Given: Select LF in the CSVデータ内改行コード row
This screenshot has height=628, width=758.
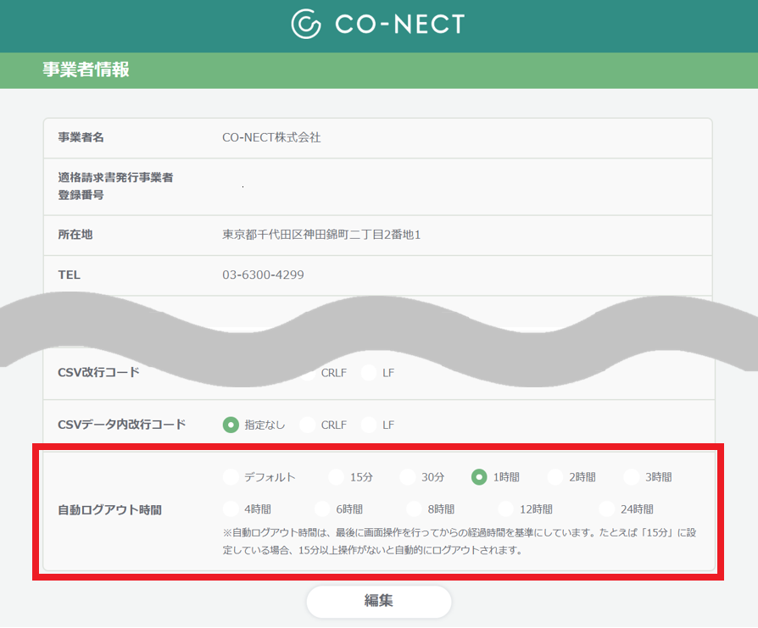Looking at the screenshot, I should [x=369, y=425].
